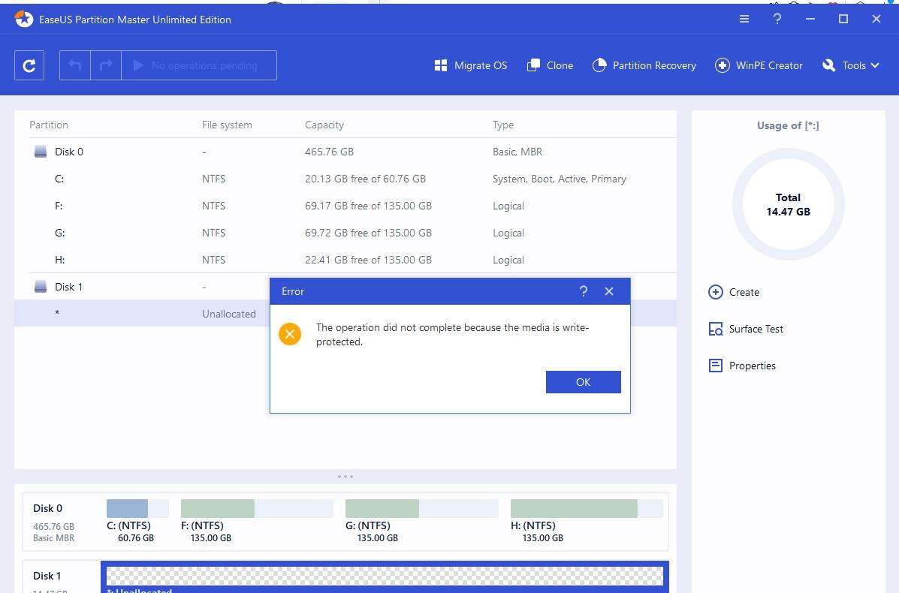This screenshot has width=899, height=593.
Task: Create a partition from the side panel
Action: tap(734, 292)
